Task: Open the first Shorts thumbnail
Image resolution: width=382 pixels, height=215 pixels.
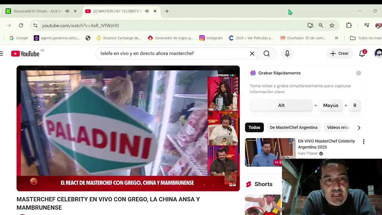Action: coord(263,205)
